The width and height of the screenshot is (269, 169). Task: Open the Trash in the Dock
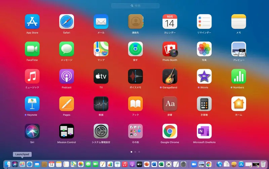coord(263,164)
